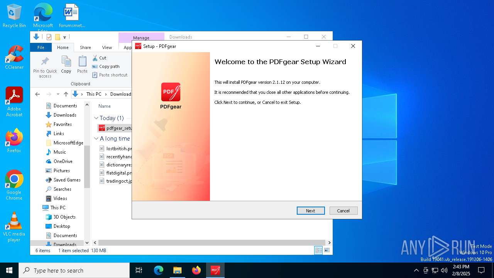
Task: Open the Manage contextual tab in Explorer
Action: click(141, 38)
